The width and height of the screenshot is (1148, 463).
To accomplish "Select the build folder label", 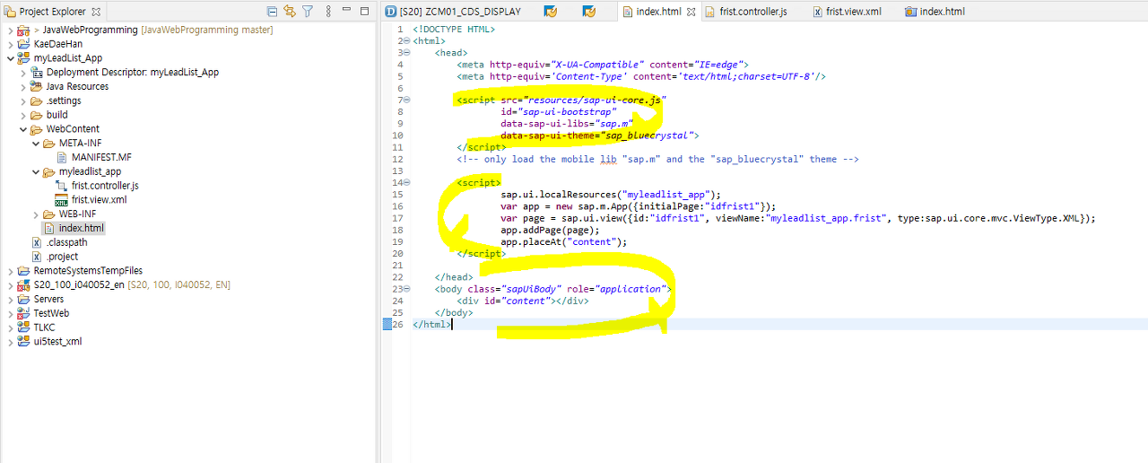I will [x=57, y=115].
